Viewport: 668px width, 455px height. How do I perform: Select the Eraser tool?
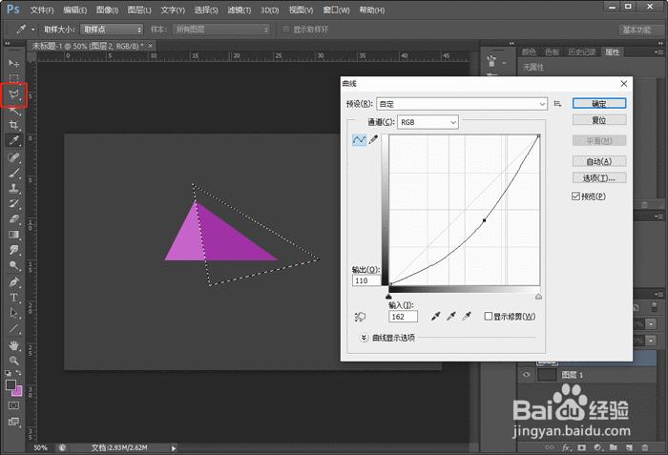point(14,219)
